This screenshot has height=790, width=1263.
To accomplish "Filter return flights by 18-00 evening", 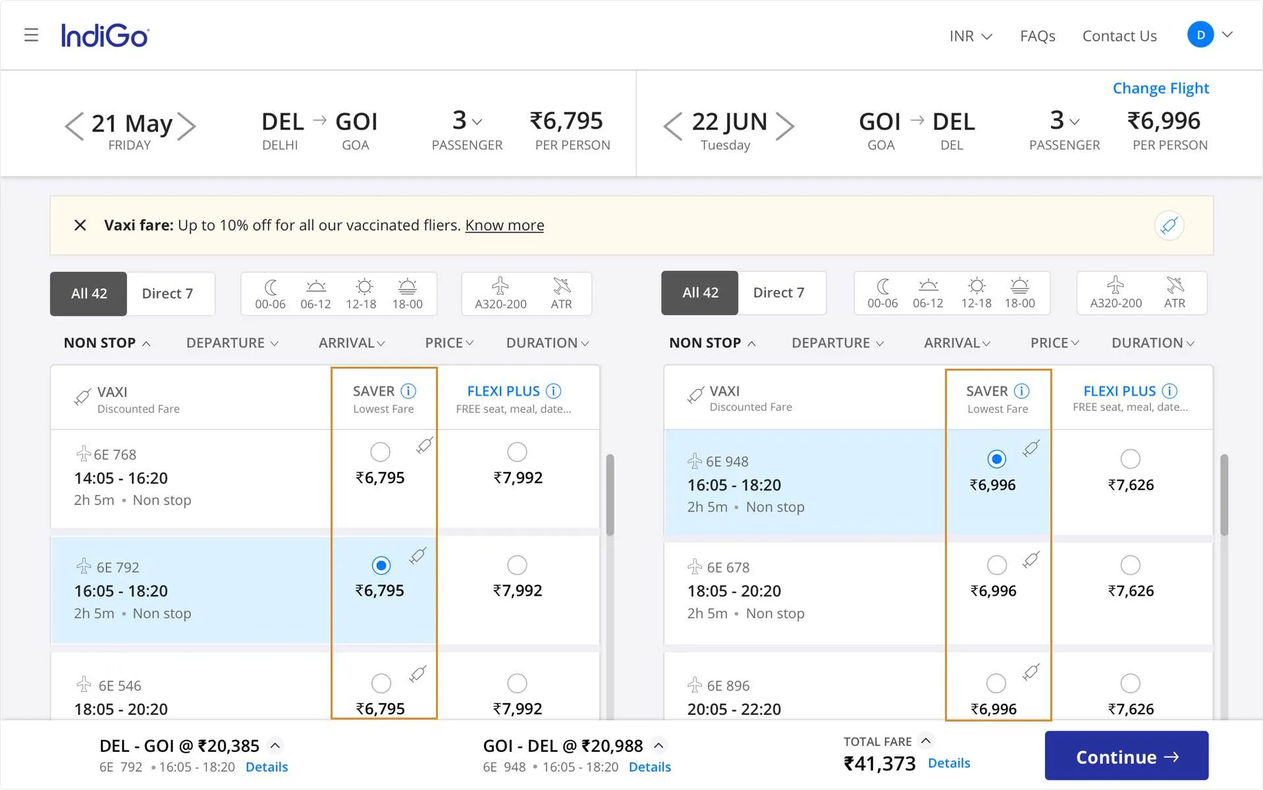I will [x=1020, y=293].
